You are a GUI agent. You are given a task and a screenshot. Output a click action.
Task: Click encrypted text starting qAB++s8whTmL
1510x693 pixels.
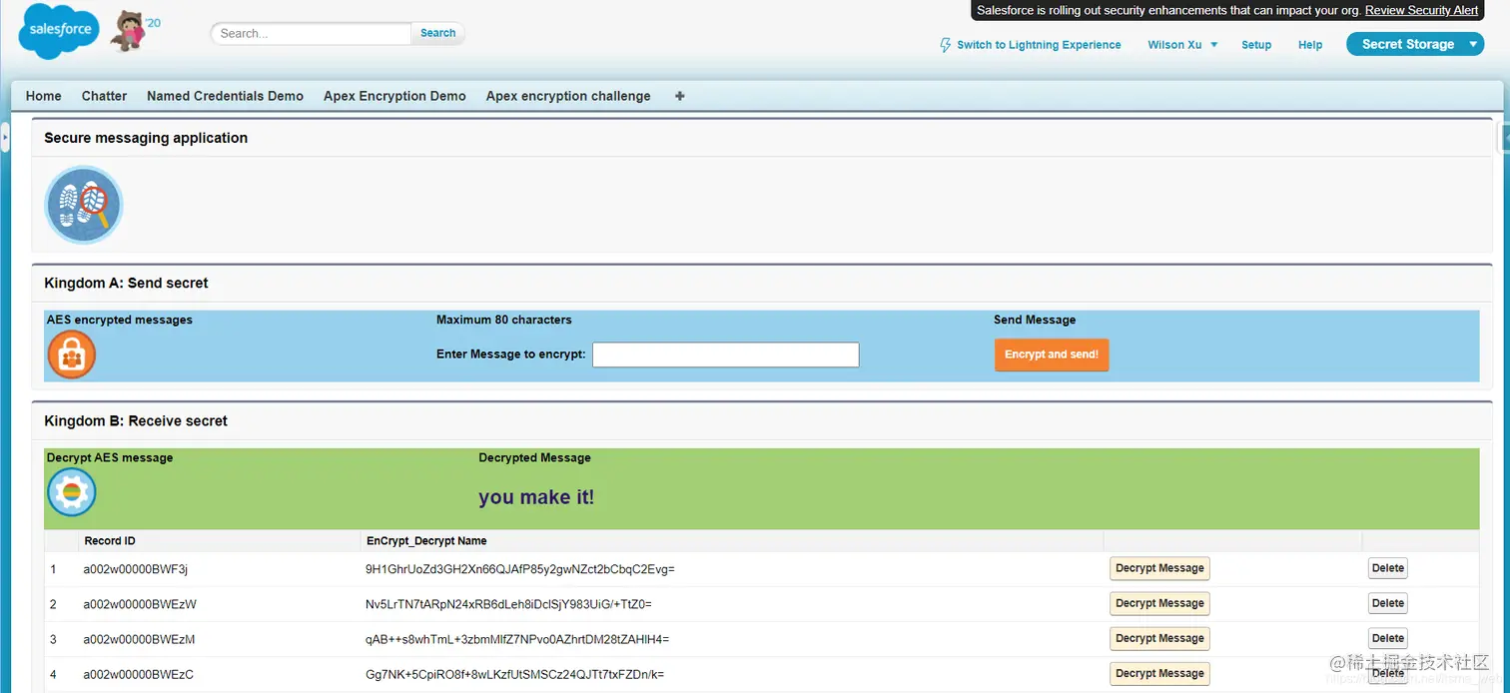click(x=517, y=639)
